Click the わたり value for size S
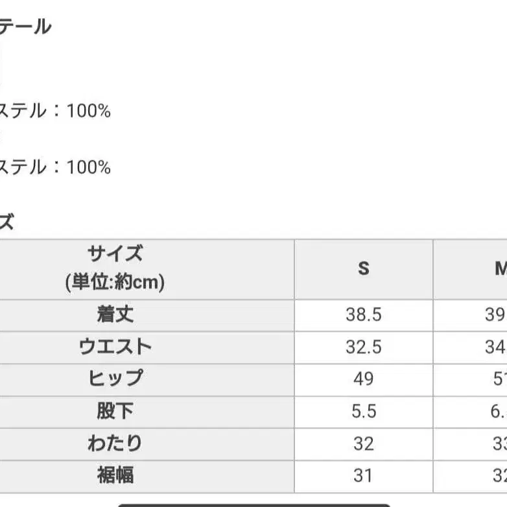Image resolution: width=507 pixels, height=507 pixels. point(364,443)
